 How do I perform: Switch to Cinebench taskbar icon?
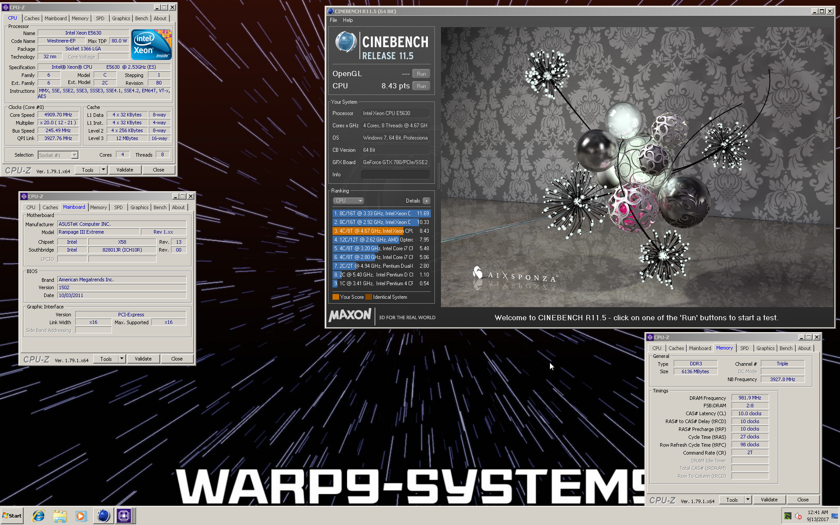[103, 516]
